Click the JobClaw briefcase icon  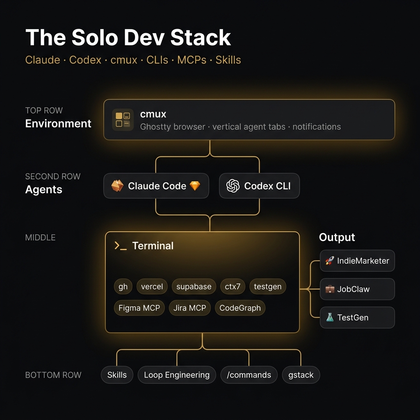(330, 289)
